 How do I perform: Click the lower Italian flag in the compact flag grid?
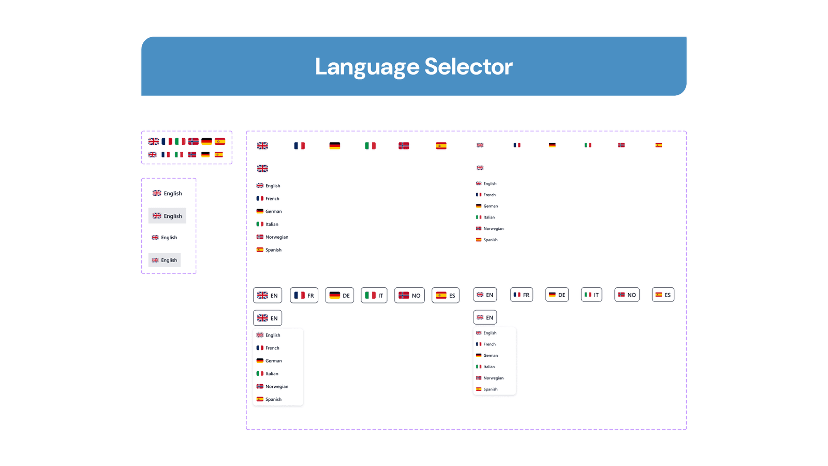[x=179, y=155]
